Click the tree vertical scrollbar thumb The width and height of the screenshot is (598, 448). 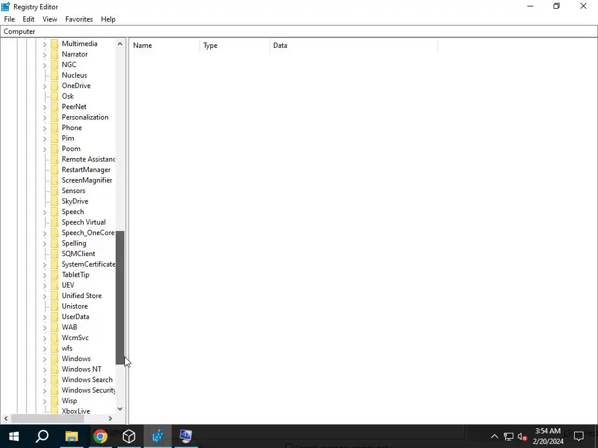point(120,297)
